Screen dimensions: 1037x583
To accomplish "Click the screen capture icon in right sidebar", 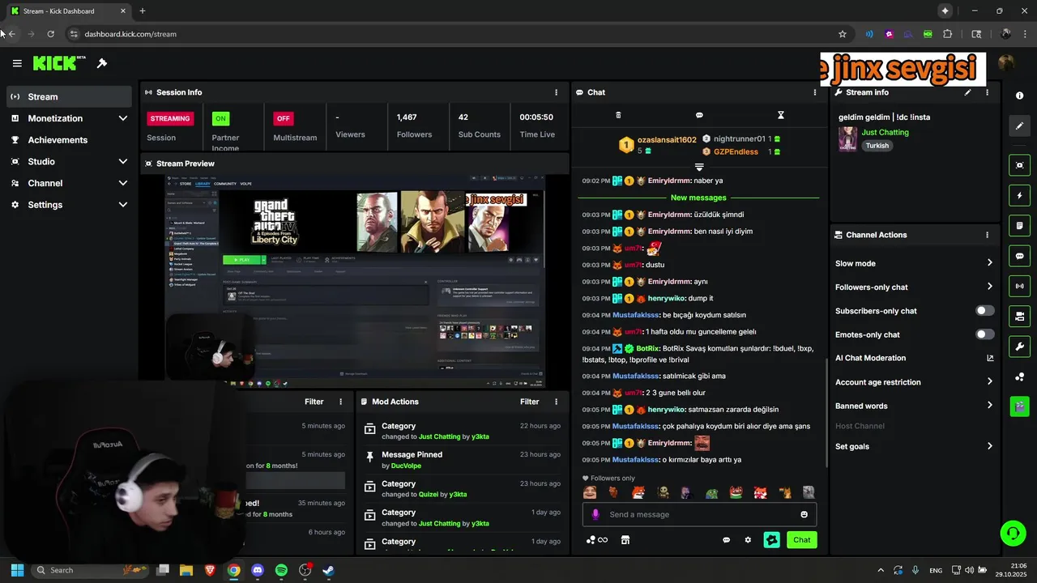I will tap(1019, 165).
